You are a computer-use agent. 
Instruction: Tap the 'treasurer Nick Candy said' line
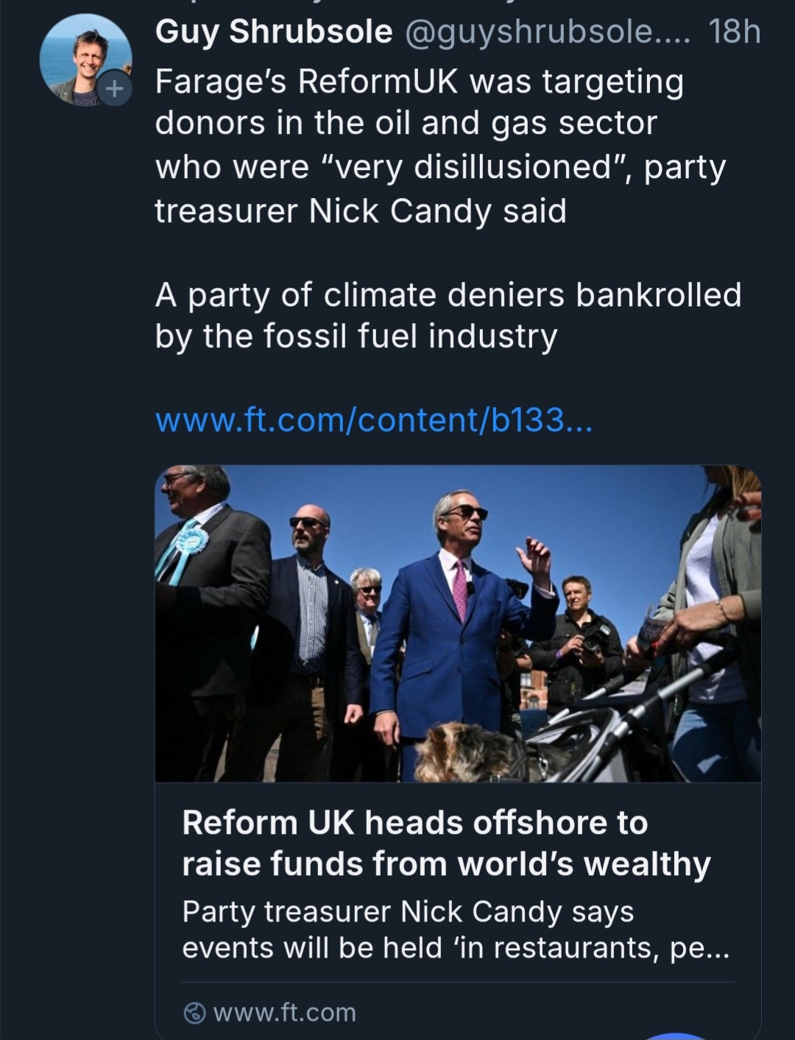(360, 211)
